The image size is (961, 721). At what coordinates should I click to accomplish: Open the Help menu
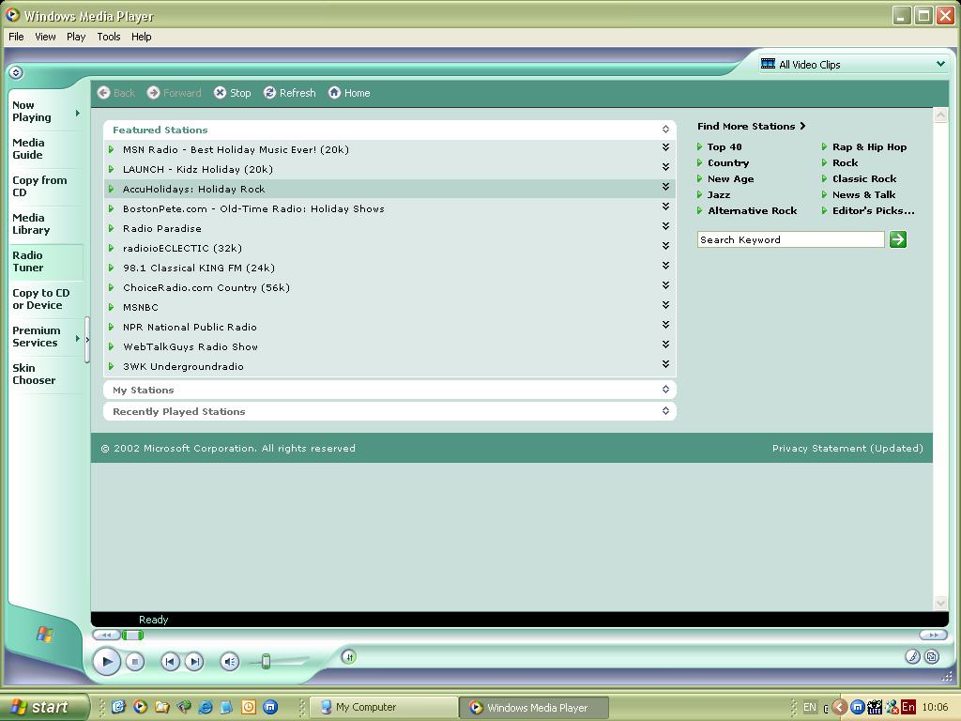coord(141,37)
